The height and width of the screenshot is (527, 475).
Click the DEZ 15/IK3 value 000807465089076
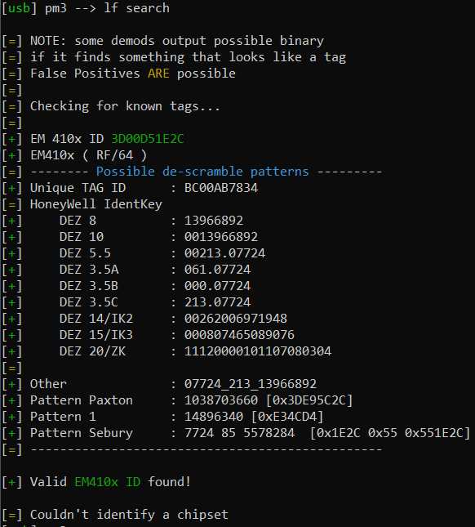coord(239,335)
